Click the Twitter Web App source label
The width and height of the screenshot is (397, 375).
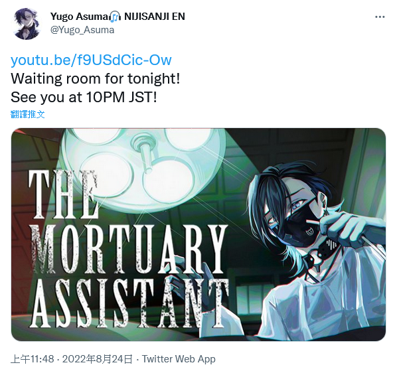(x=179, y=359)
